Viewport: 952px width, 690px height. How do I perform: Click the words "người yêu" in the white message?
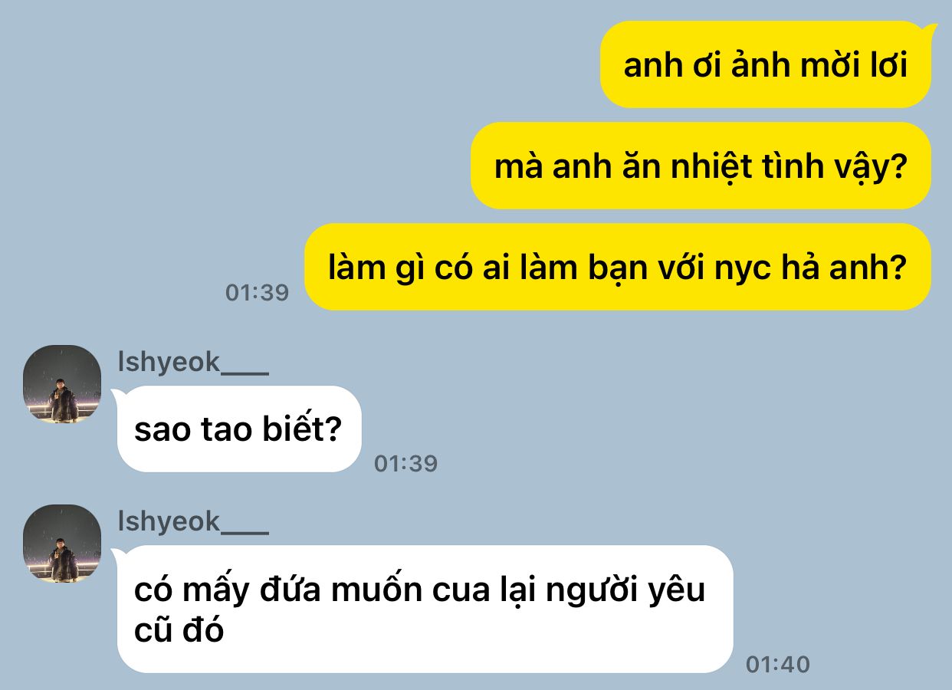[645, 591]
